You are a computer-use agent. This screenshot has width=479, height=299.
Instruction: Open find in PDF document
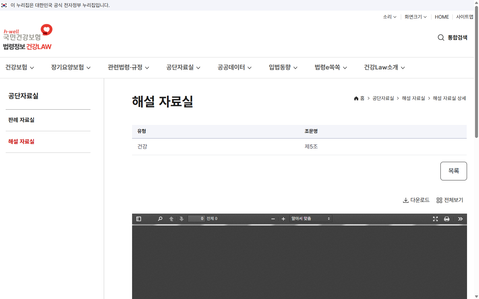(x=160, y=219)
